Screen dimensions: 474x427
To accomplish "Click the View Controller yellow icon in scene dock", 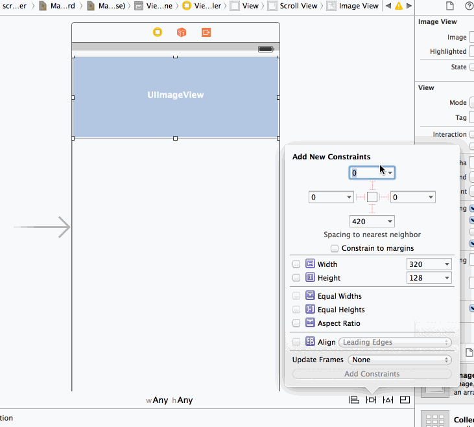I will 158,32.
